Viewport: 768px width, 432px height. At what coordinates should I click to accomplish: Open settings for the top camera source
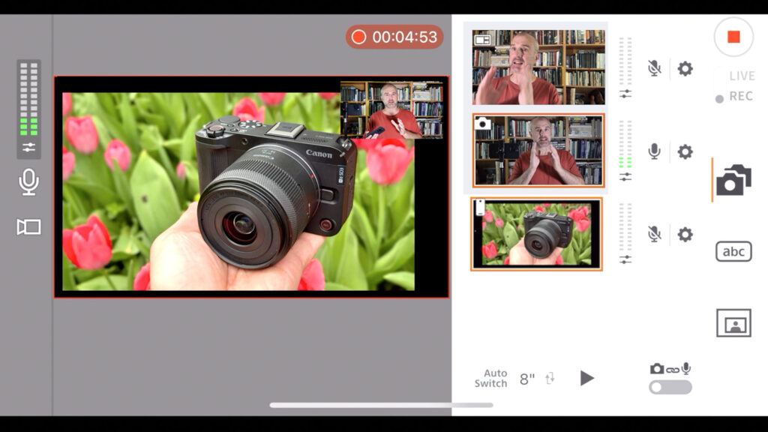(683, 68)
